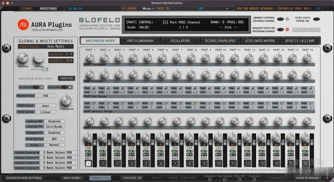Select Part 1 button in mixer
The width and height of the screenshot is (334, 182).
(x=88, y=163)
